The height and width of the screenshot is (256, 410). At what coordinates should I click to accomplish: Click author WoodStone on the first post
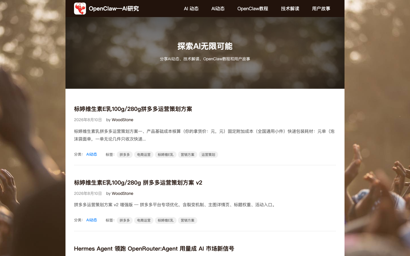[122, 120]
